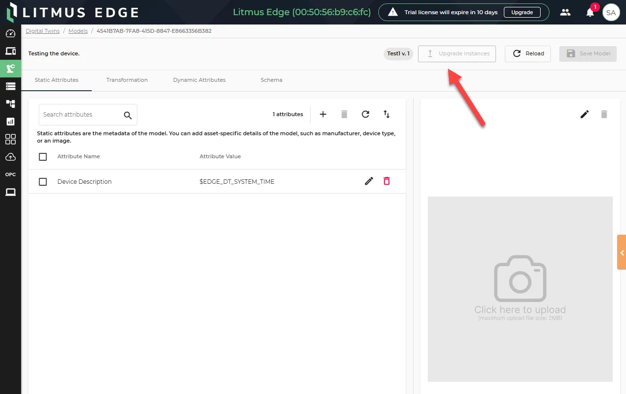
Task: Go to Digital Twins breadcrumb link
Action: 43,31
